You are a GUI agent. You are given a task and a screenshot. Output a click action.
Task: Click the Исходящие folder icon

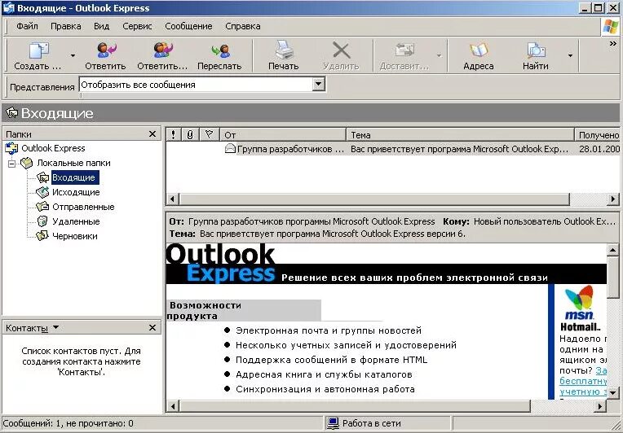pos(42,192)
